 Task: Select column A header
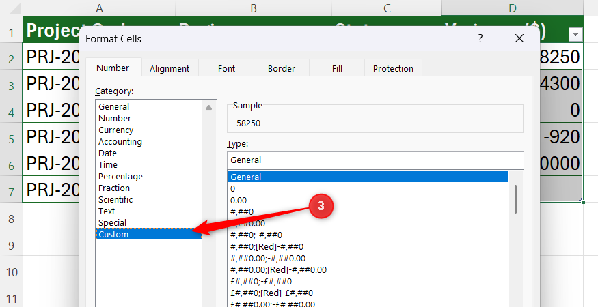(99, 8)
